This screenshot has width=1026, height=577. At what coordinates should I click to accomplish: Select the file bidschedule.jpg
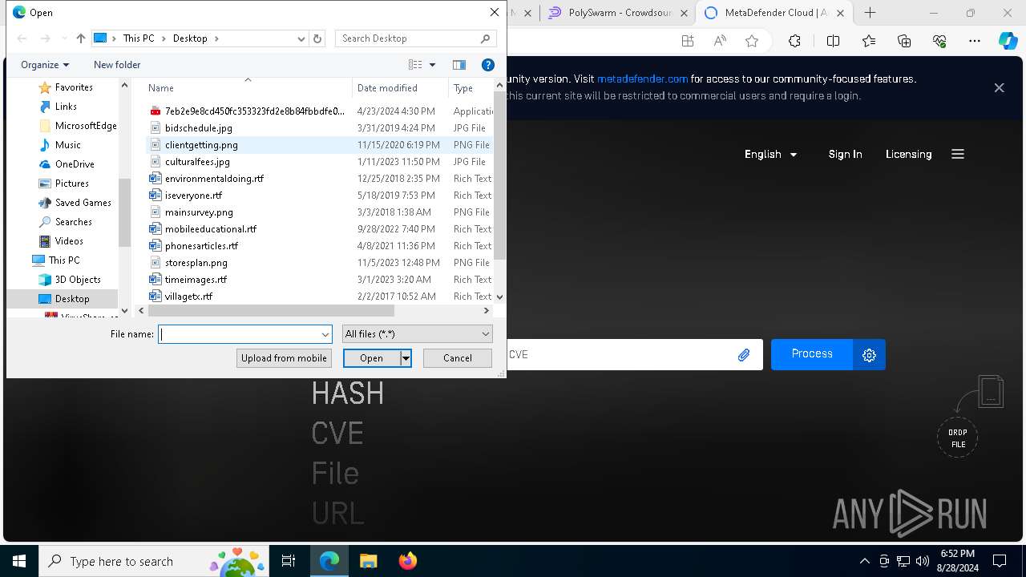[x=199, y=128]
